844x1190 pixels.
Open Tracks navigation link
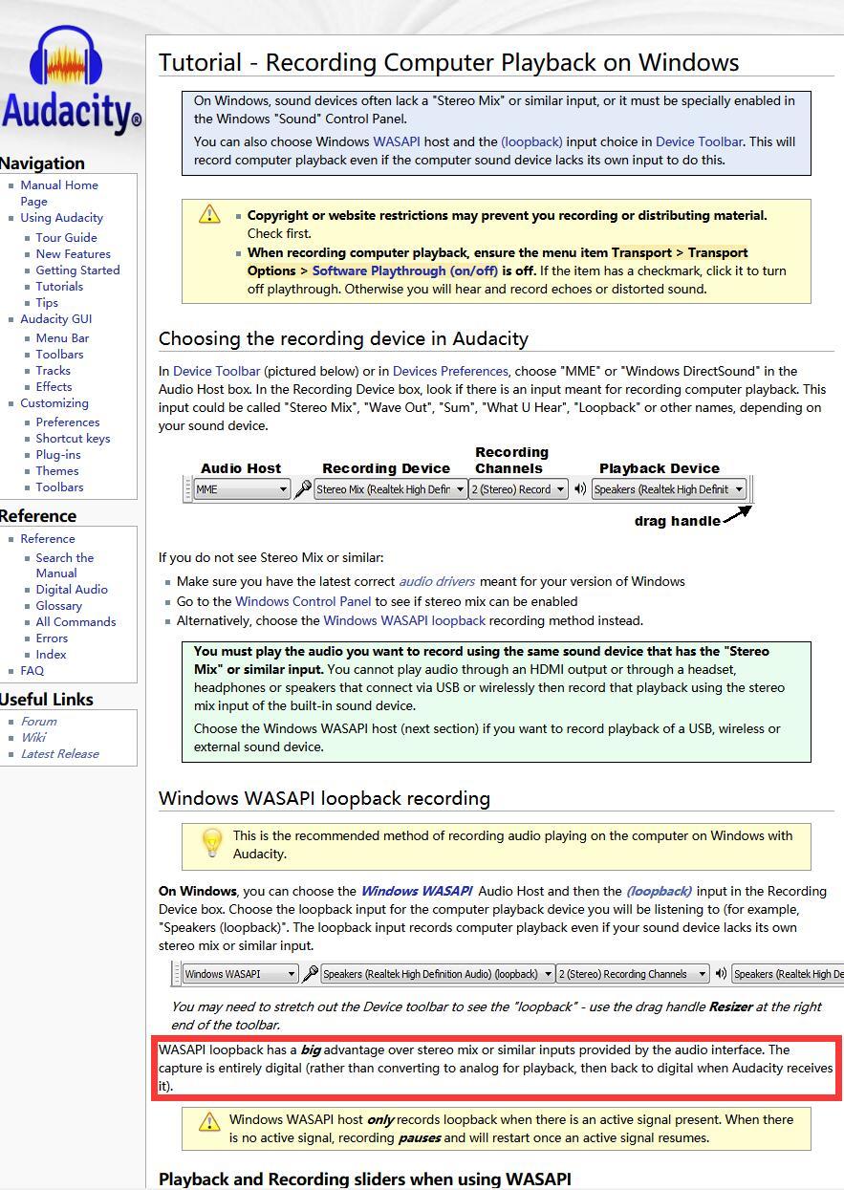[54, 371]
